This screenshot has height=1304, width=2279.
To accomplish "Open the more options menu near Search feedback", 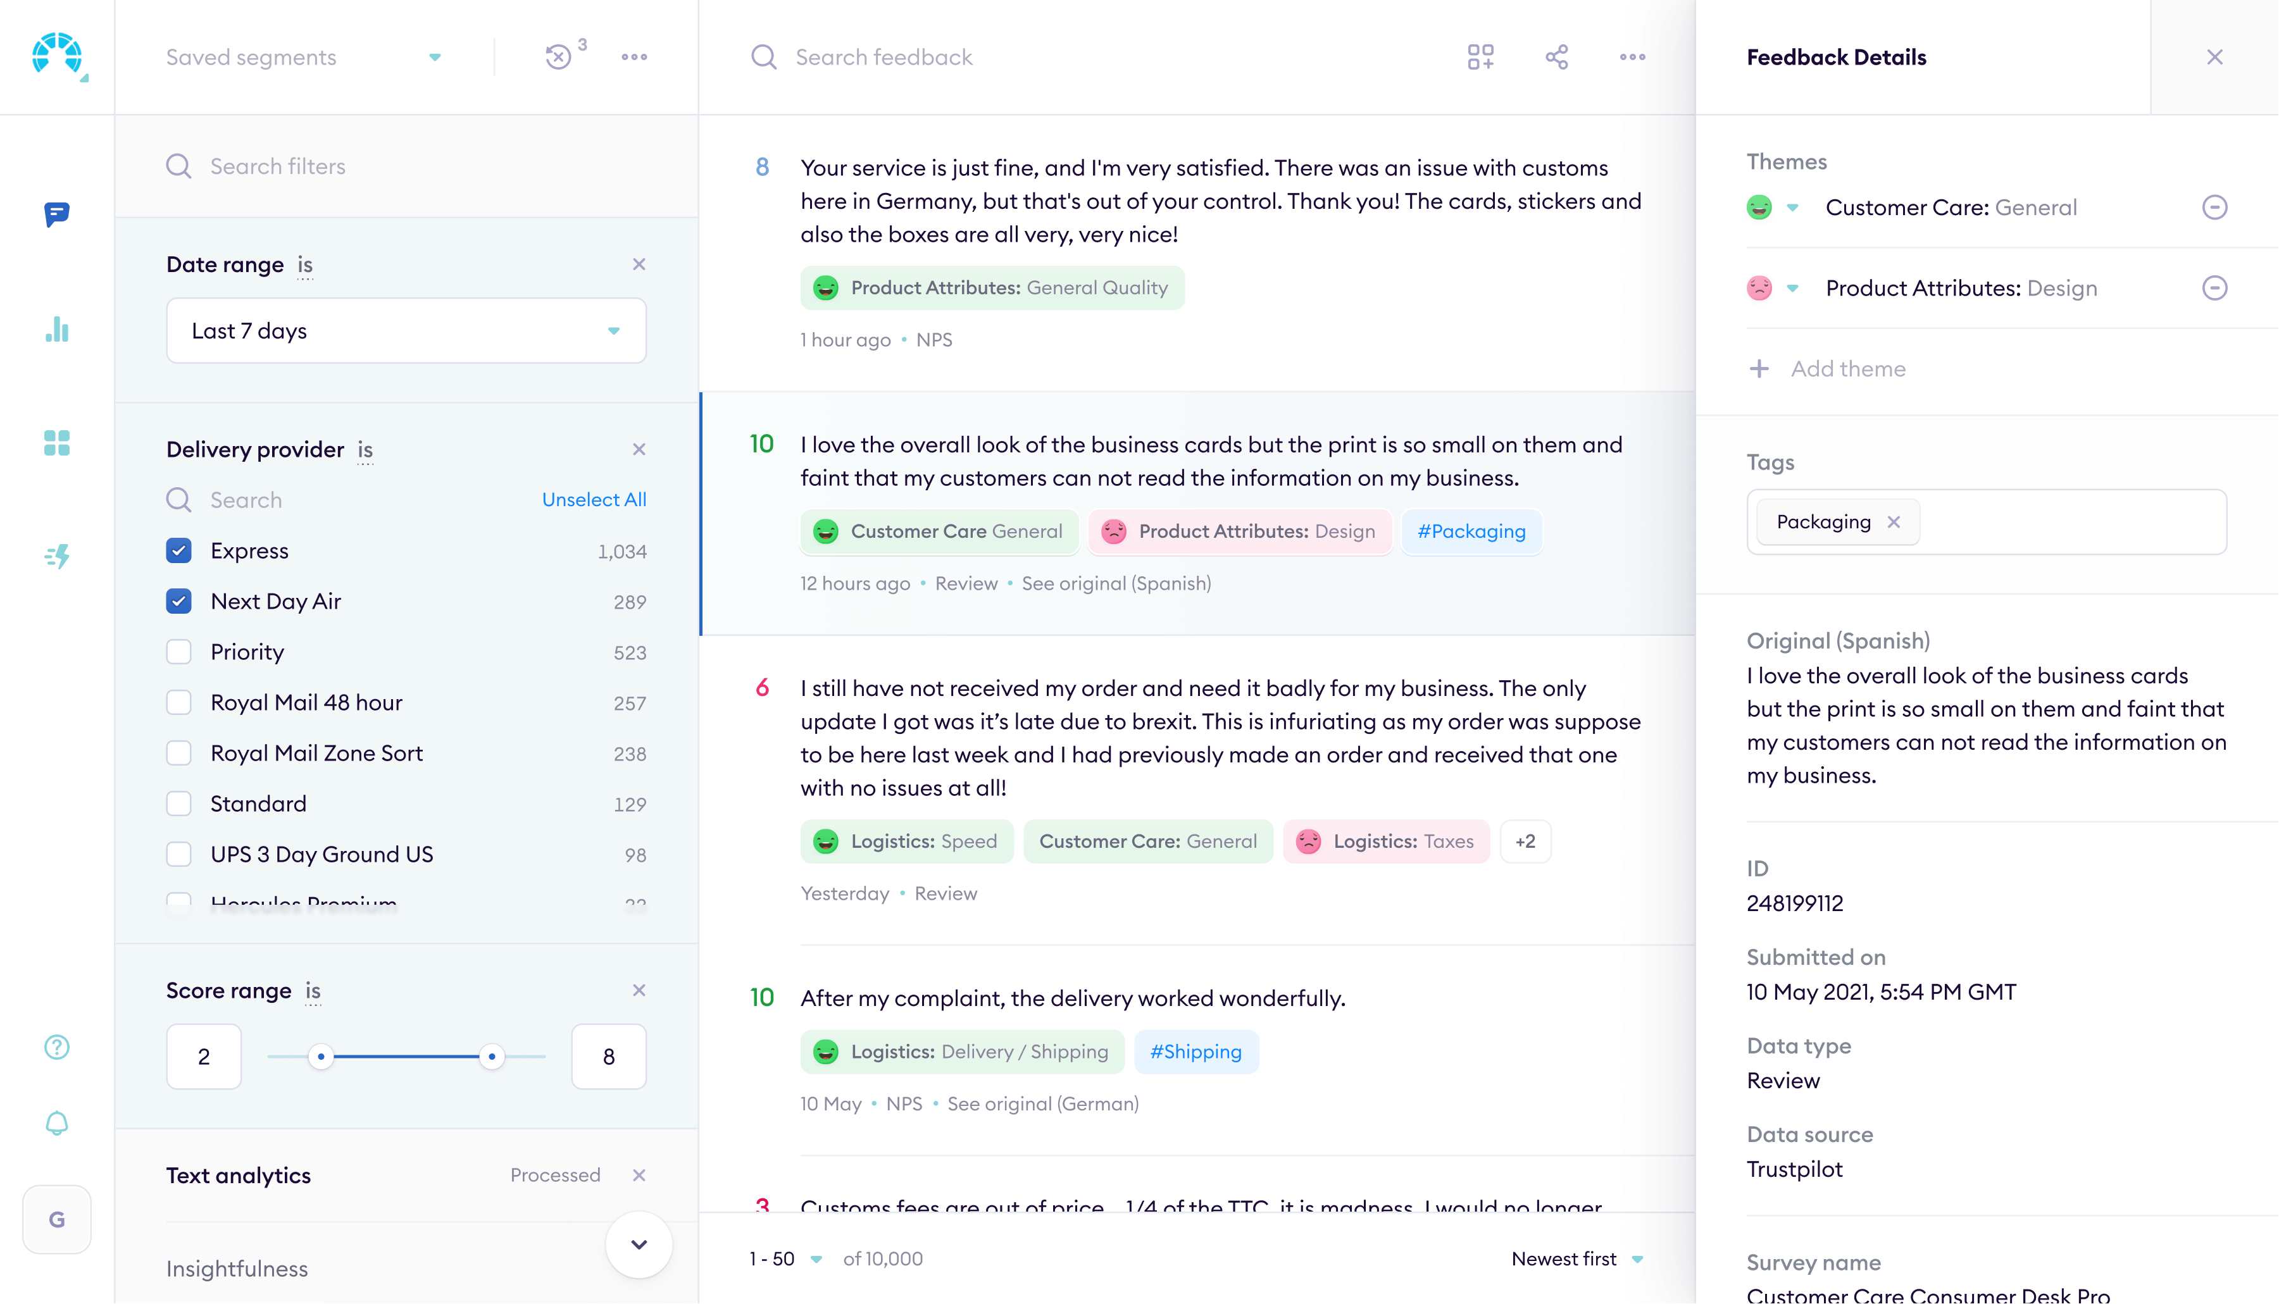I will pyautogui.click(x=1632, y=56).
